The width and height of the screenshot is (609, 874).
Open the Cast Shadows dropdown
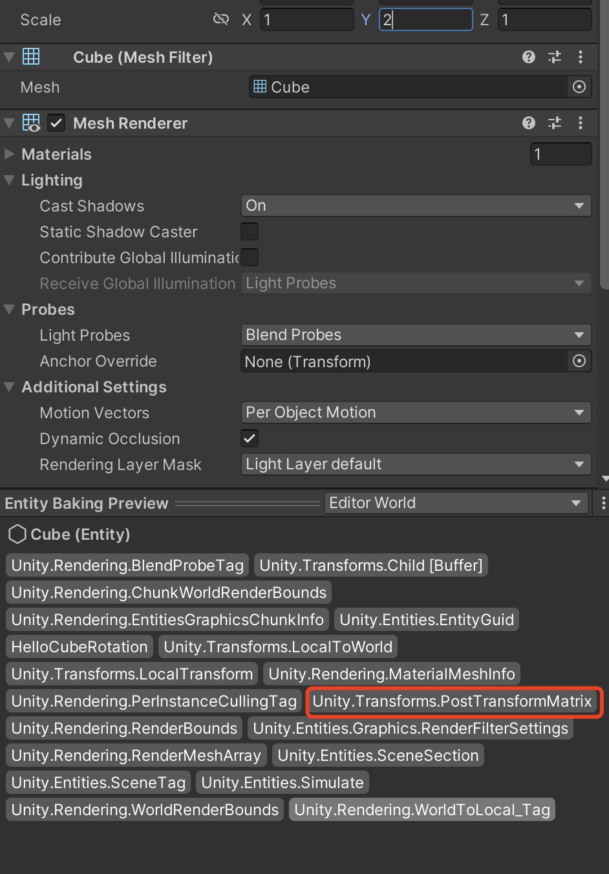point(416,206)
